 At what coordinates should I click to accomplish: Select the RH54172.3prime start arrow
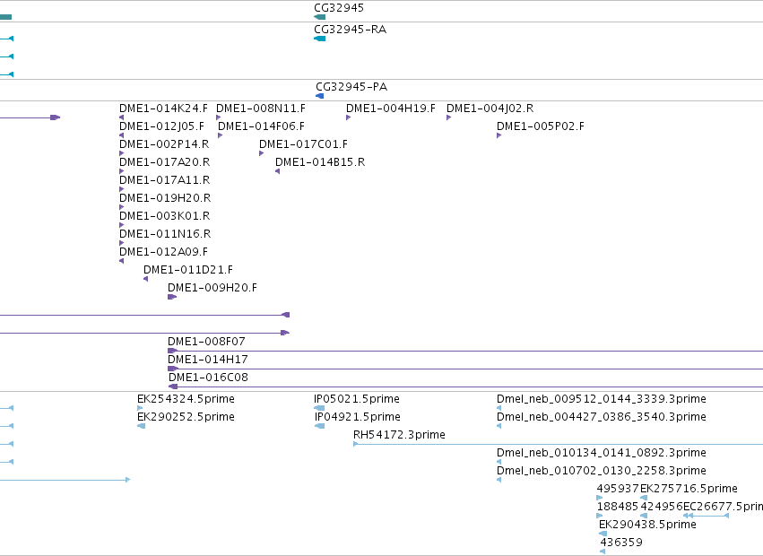(x=356, y=444)
